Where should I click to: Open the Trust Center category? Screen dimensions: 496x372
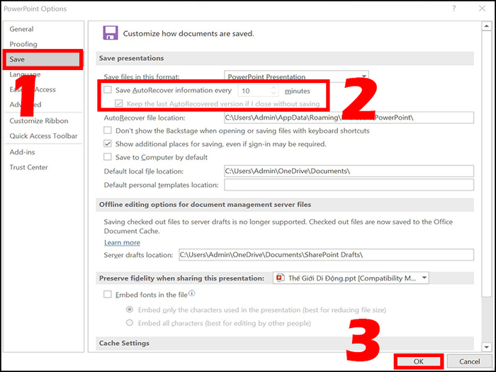click(28, 167)
